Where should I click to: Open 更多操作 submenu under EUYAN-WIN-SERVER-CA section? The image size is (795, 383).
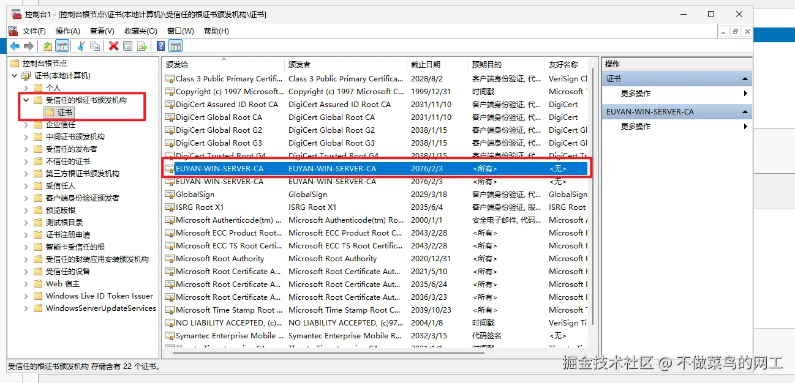pos(677,127)
